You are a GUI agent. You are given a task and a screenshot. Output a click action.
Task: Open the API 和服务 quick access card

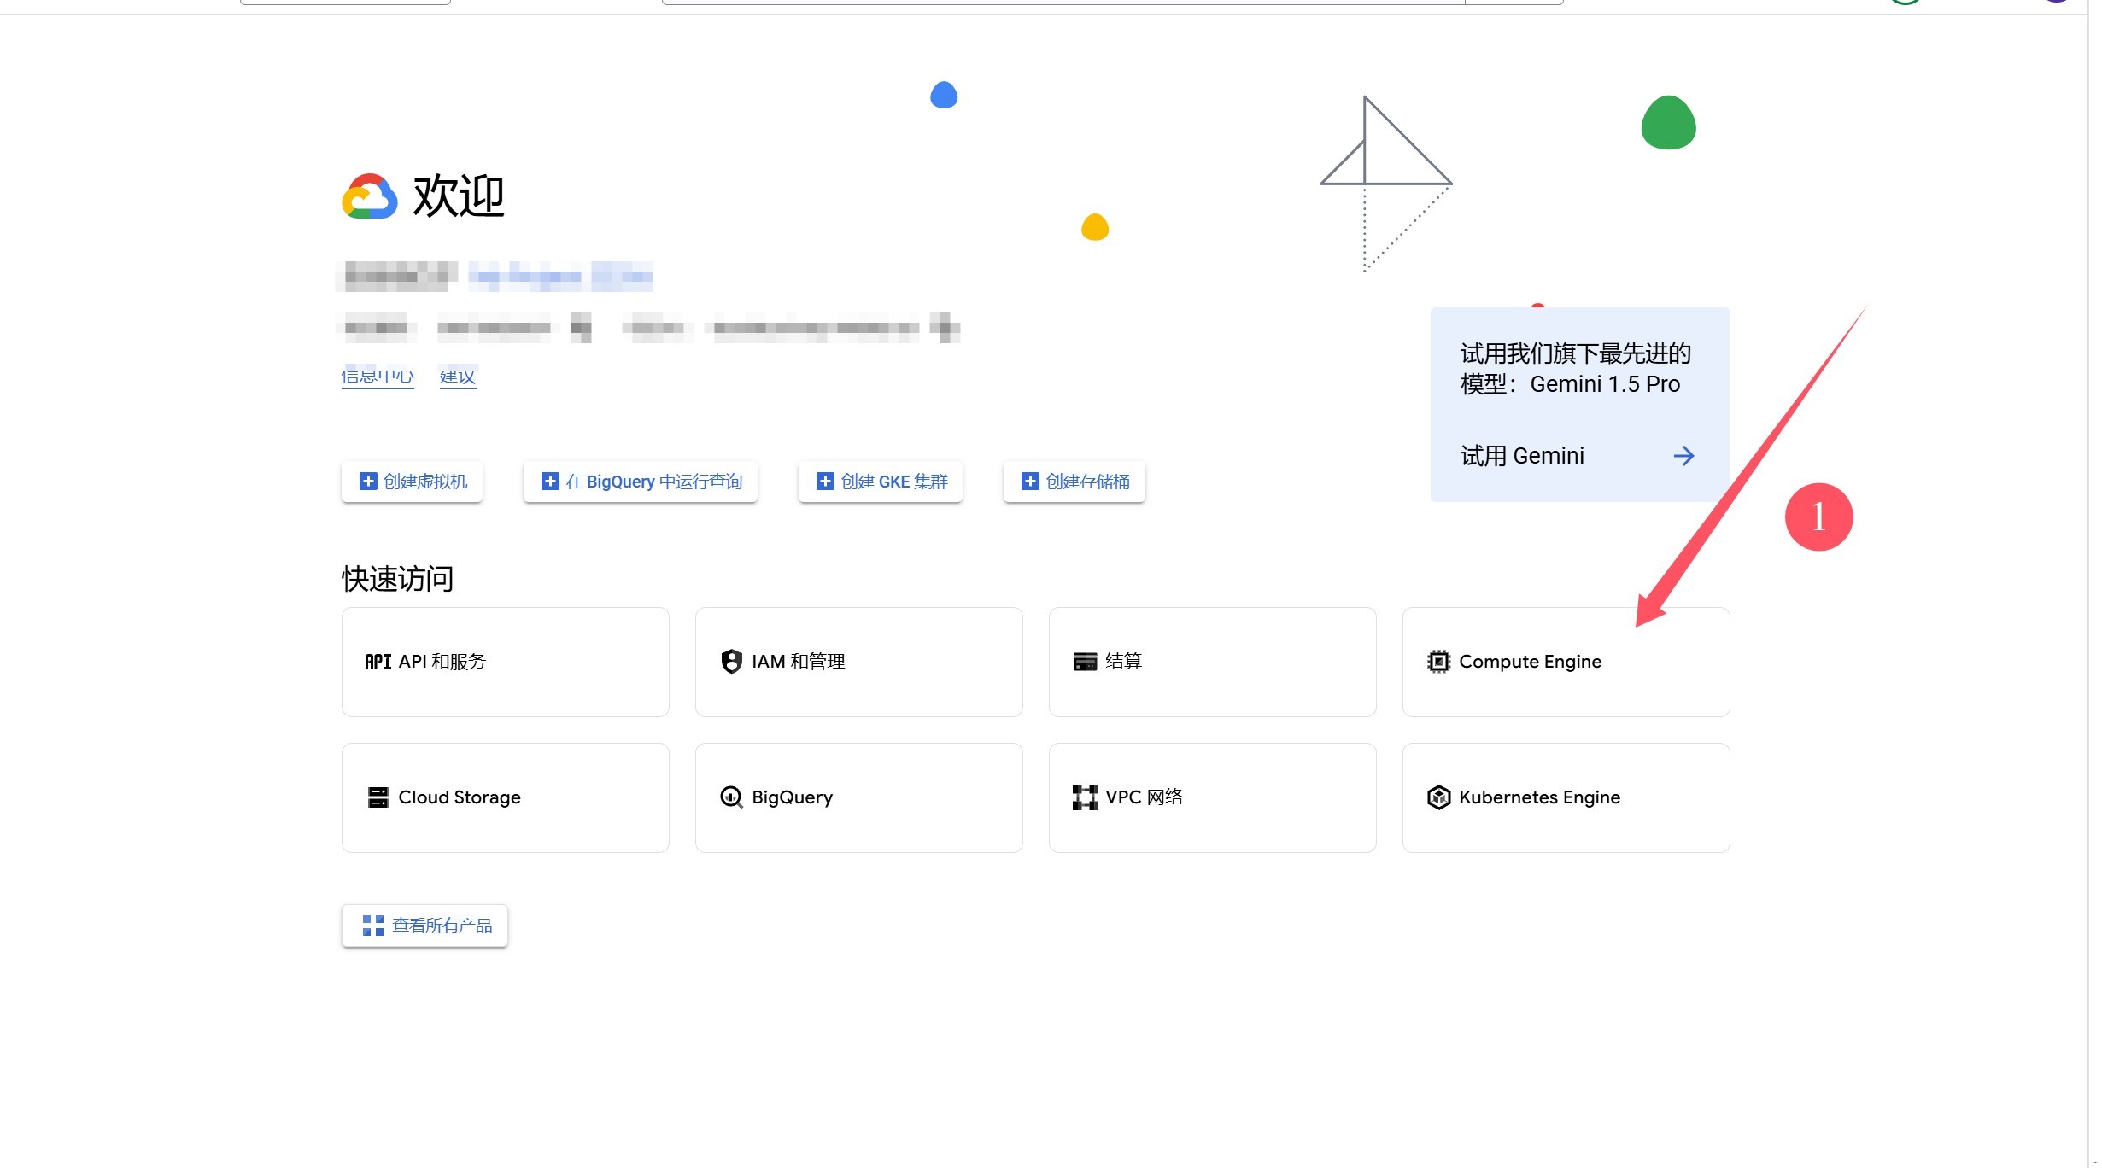point(505,662)
